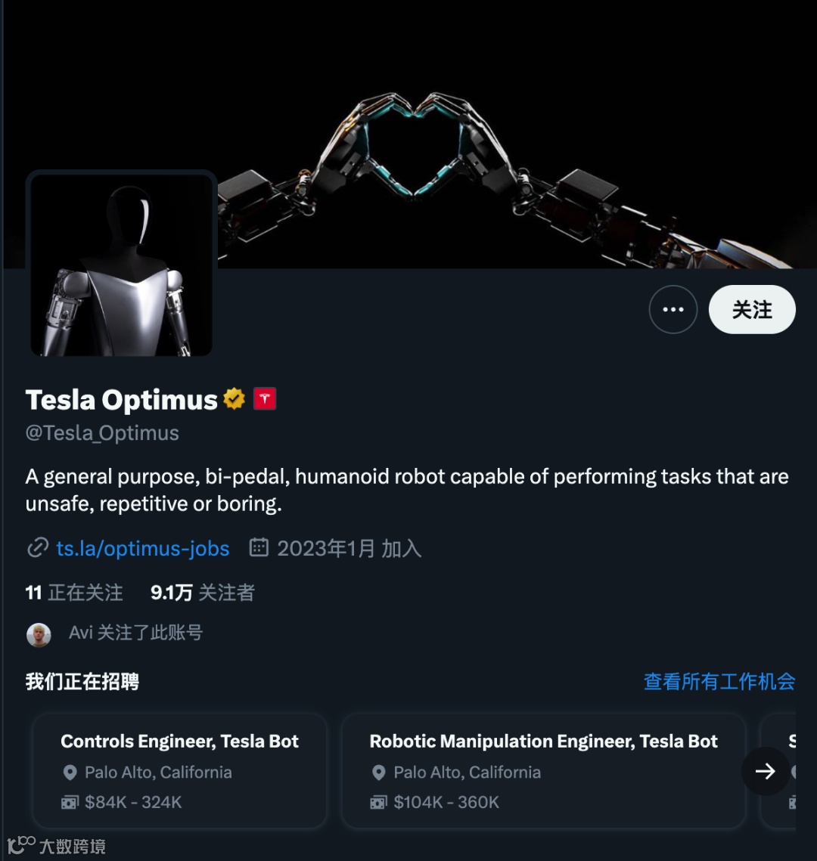Open the three-dot more options menu
This screenshot has height=861, width=817.
point(673,309)
